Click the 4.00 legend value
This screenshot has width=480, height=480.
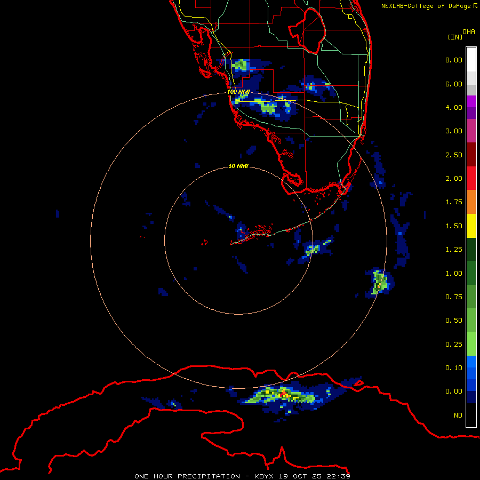click(x=454, y=107)
